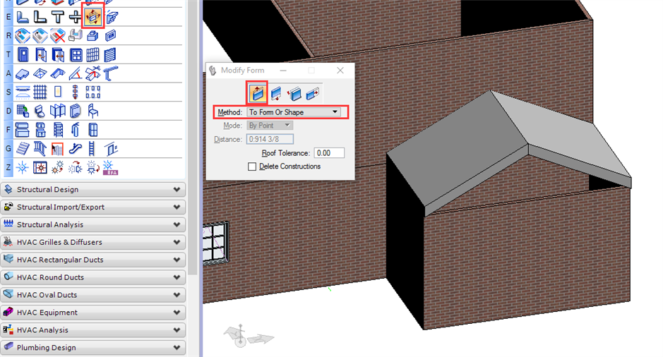This screenshot has height=357, width=663.
Task: Select the ladder tool in row G
Action: [x=92, y=149]
